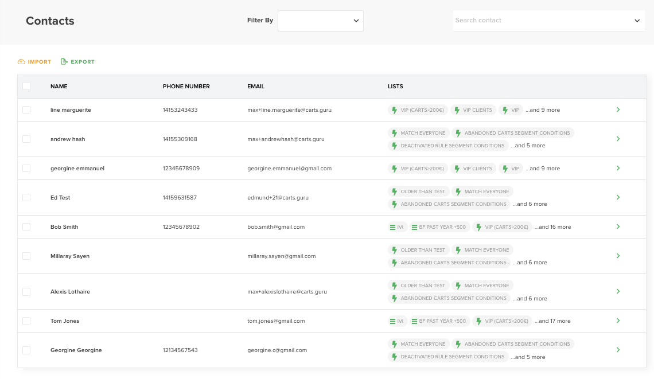
Task: Click the Export file icon
Action: click(64, 62)
